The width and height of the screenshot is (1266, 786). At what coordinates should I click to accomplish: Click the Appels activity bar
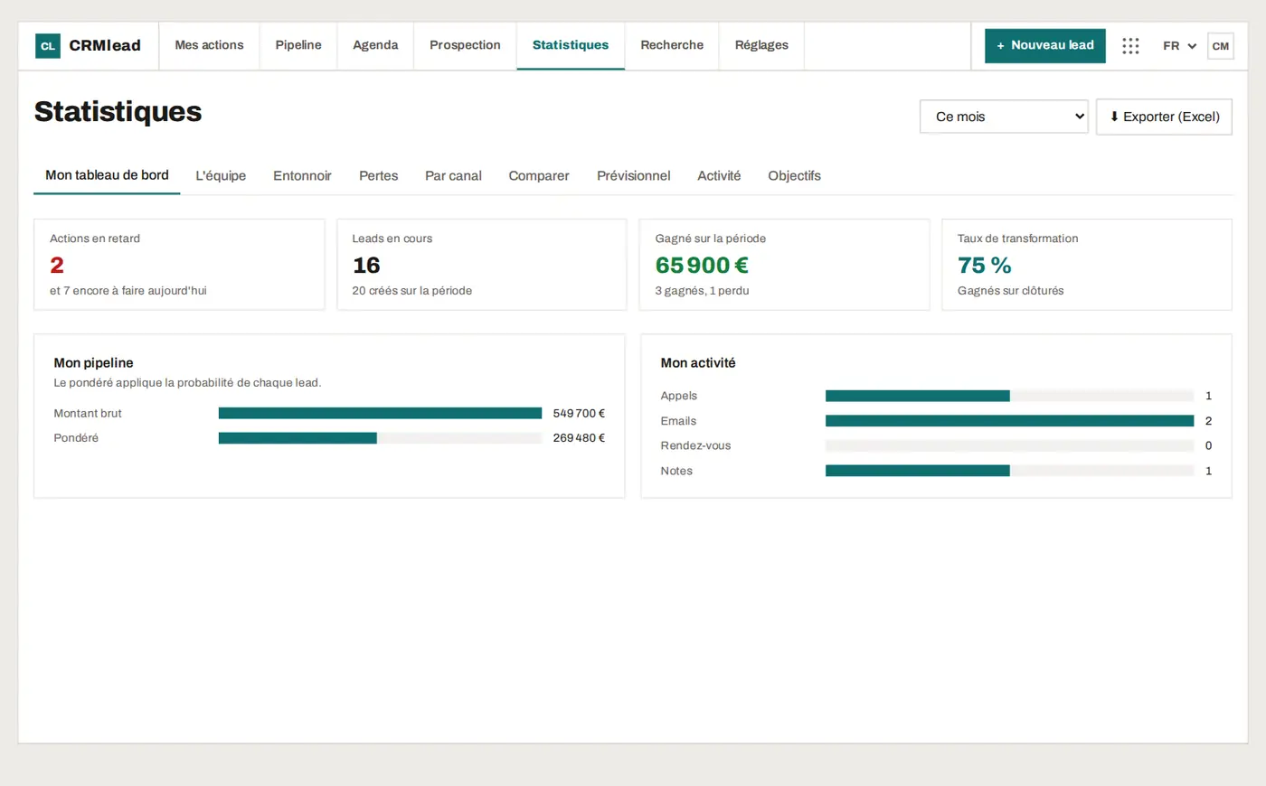click(x=1010, y=396)
